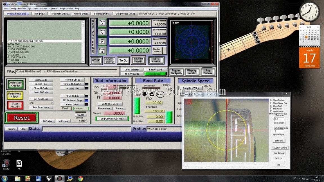Open Windows Start menu orb

pos(4,178)
